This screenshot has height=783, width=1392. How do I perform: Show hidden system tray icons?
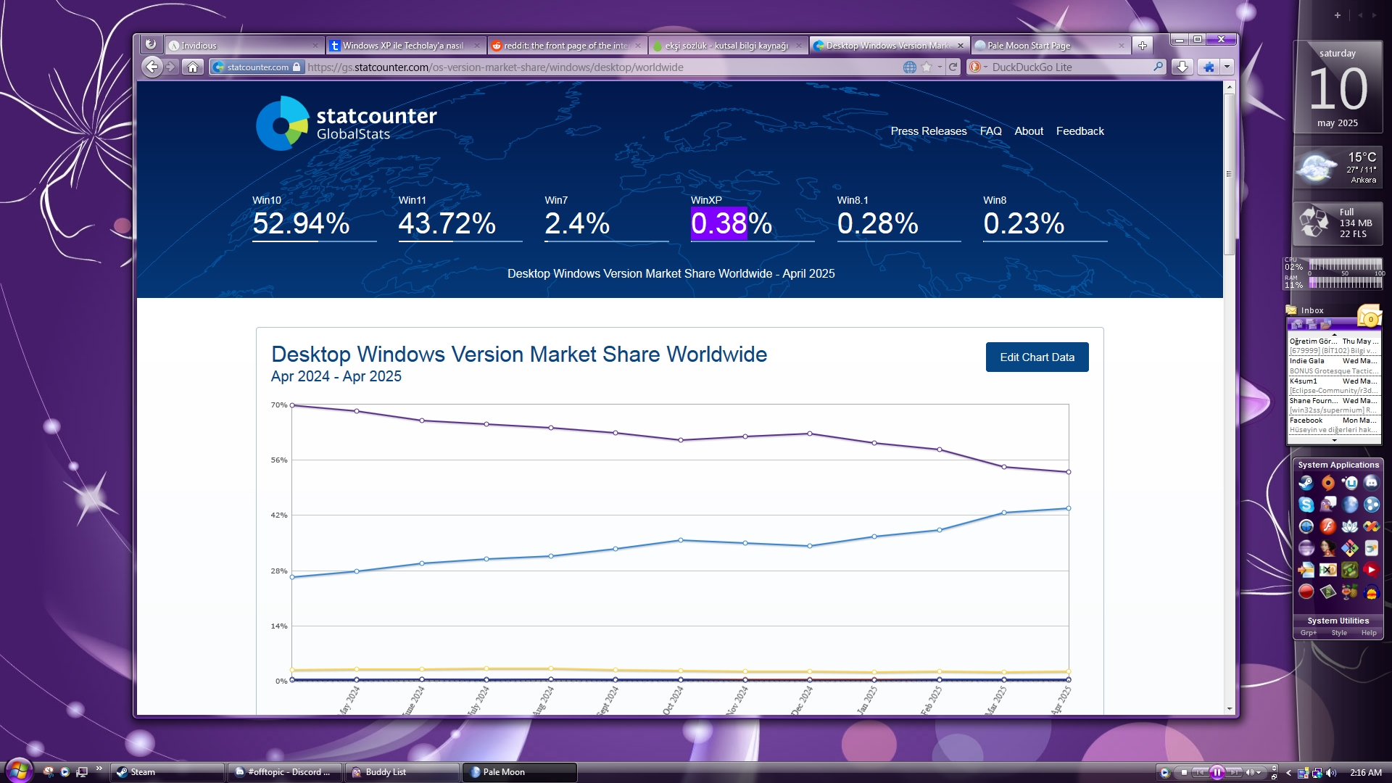click(x=1288, y=773)
